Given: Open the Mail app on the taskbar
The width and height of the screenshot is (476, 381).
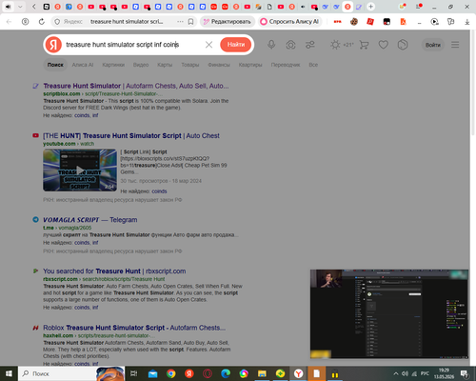Looking at the screenshot, I should click(x=152, y=373).
